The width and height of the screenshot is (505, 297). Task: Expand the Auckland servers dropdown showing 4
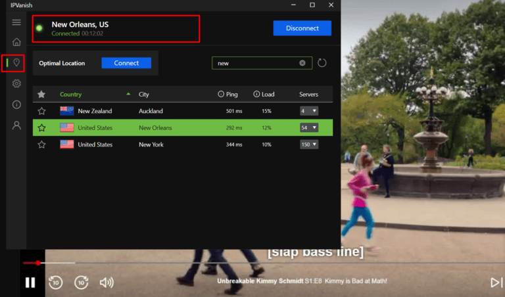coord(309,111)
